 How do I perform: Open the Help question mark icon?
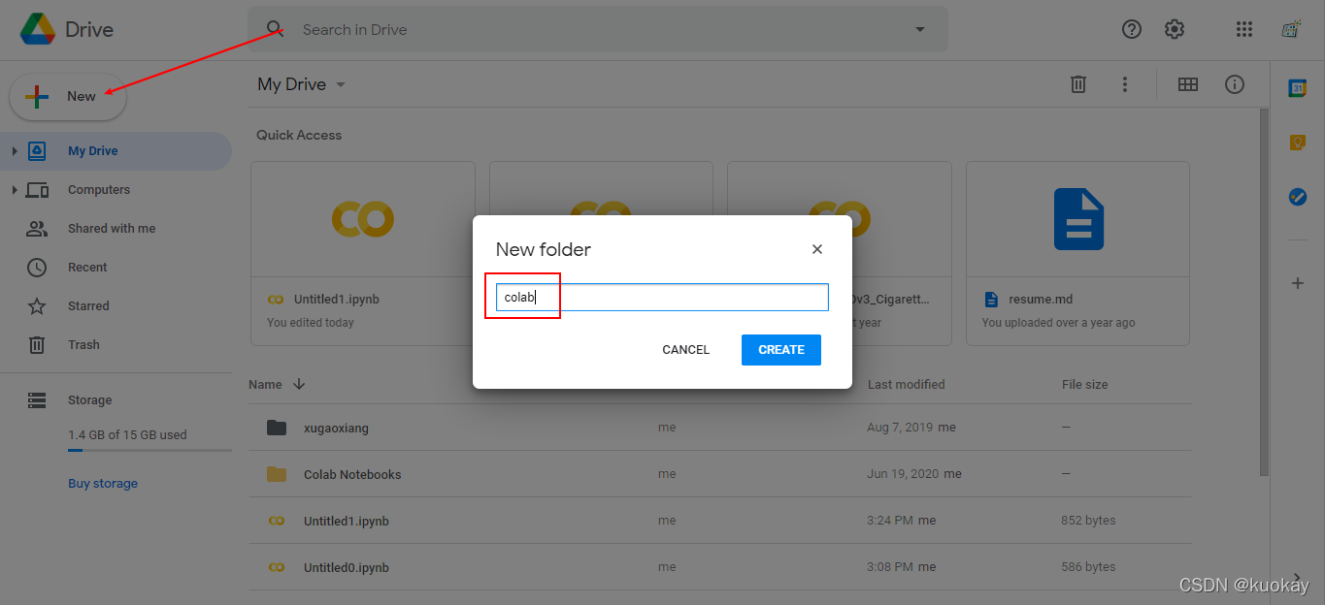coord(1132,29)
